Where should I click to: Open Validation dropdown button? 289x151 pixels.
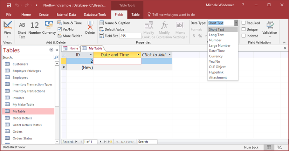point(270,29)
